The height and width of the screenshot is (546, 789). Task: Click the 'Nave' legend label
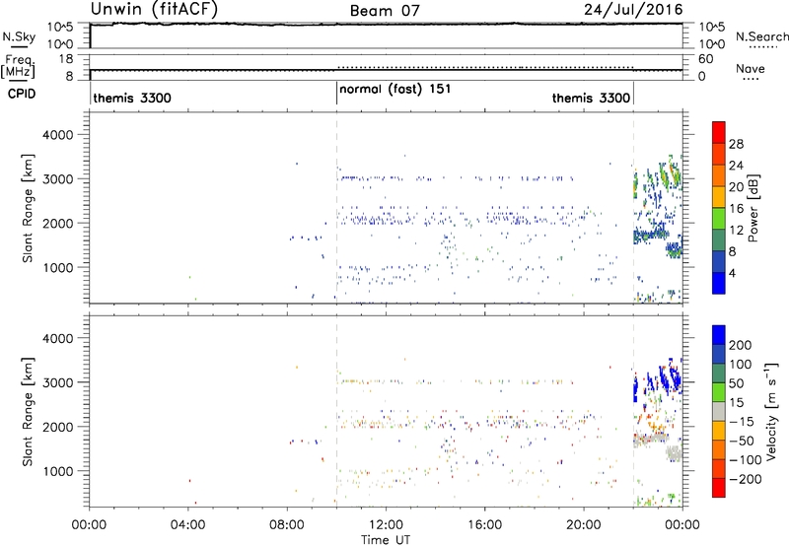tap(751, 68)
